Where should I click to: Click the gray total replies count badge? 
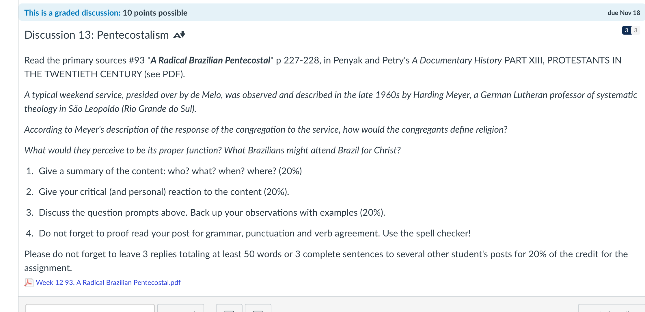coord(635,30)
